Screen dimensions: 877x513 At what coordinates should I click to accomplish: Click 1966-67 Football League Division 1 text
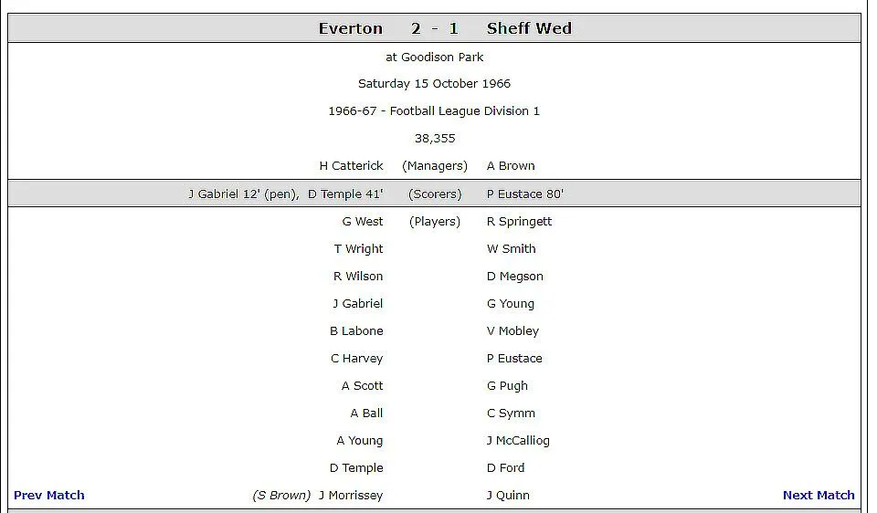[x=435, y=111]
